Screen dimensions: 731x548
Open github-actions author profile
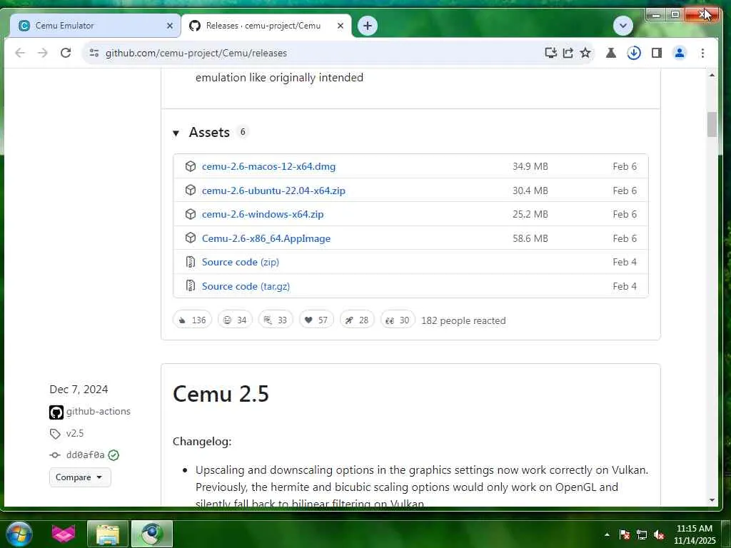click(98, 412)
